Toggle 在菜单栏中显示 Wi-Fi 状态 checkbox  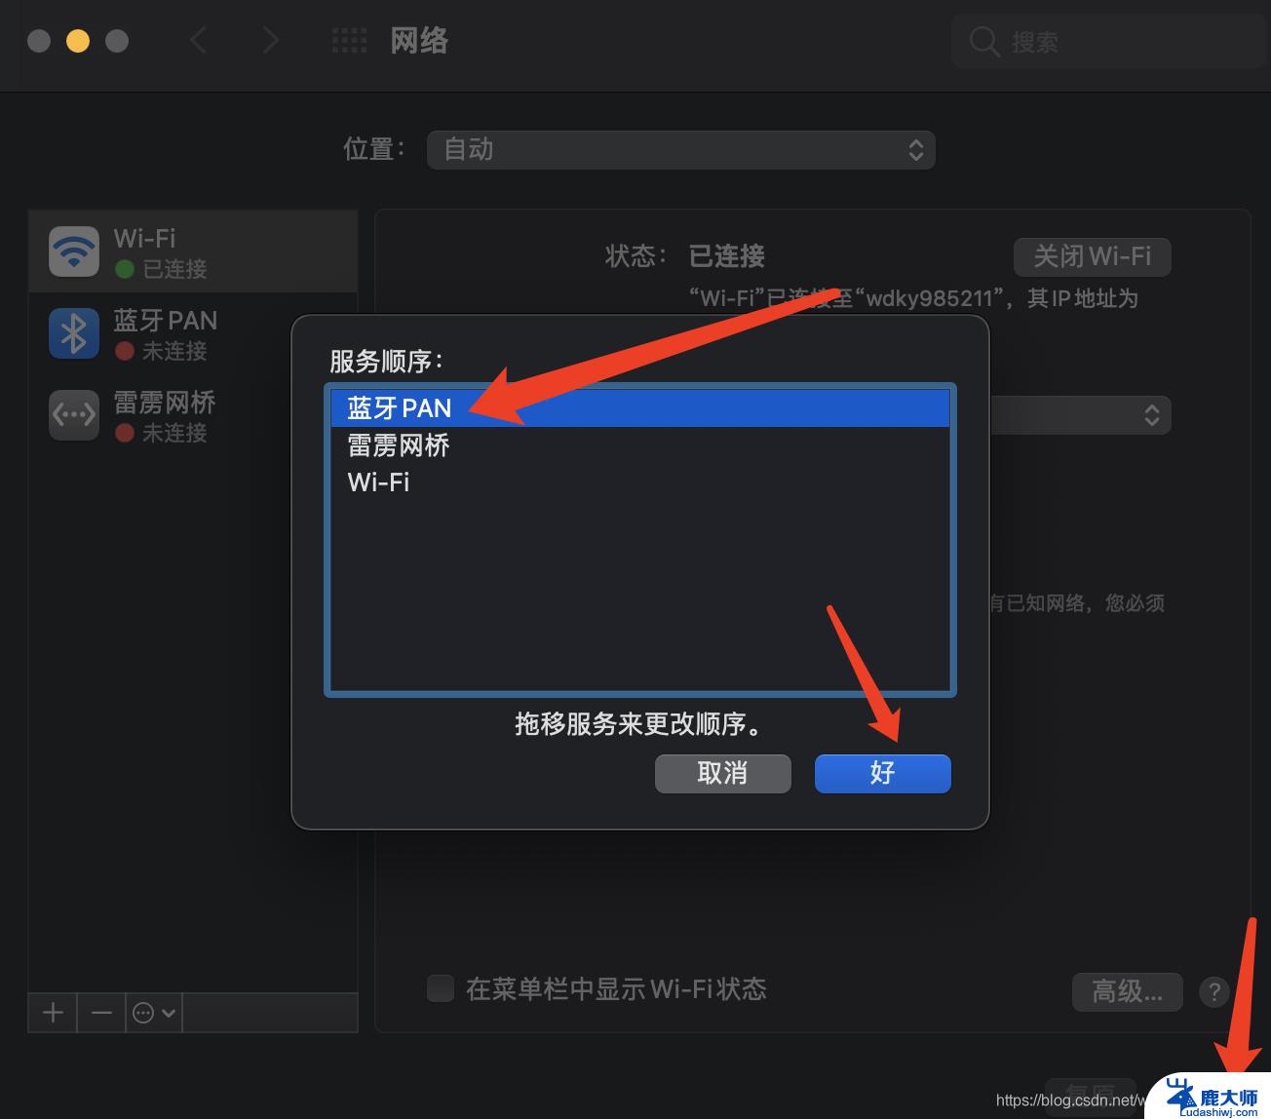pos(441,988)
